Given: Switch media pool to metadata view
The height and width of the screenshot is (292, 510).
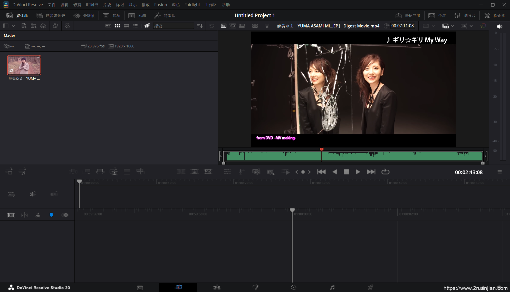Looking at the screenshot, I should pos(108,26).
